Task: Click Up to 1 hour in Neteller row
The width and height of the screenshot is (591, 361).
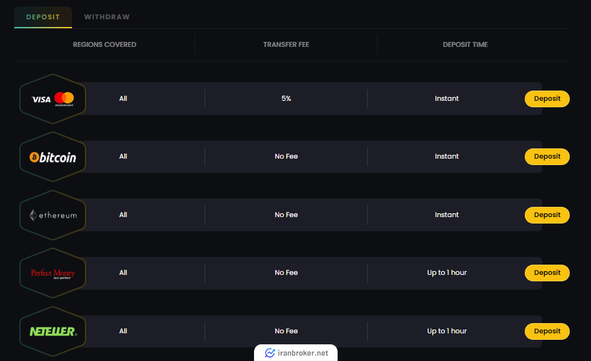Action: [447, 331]
